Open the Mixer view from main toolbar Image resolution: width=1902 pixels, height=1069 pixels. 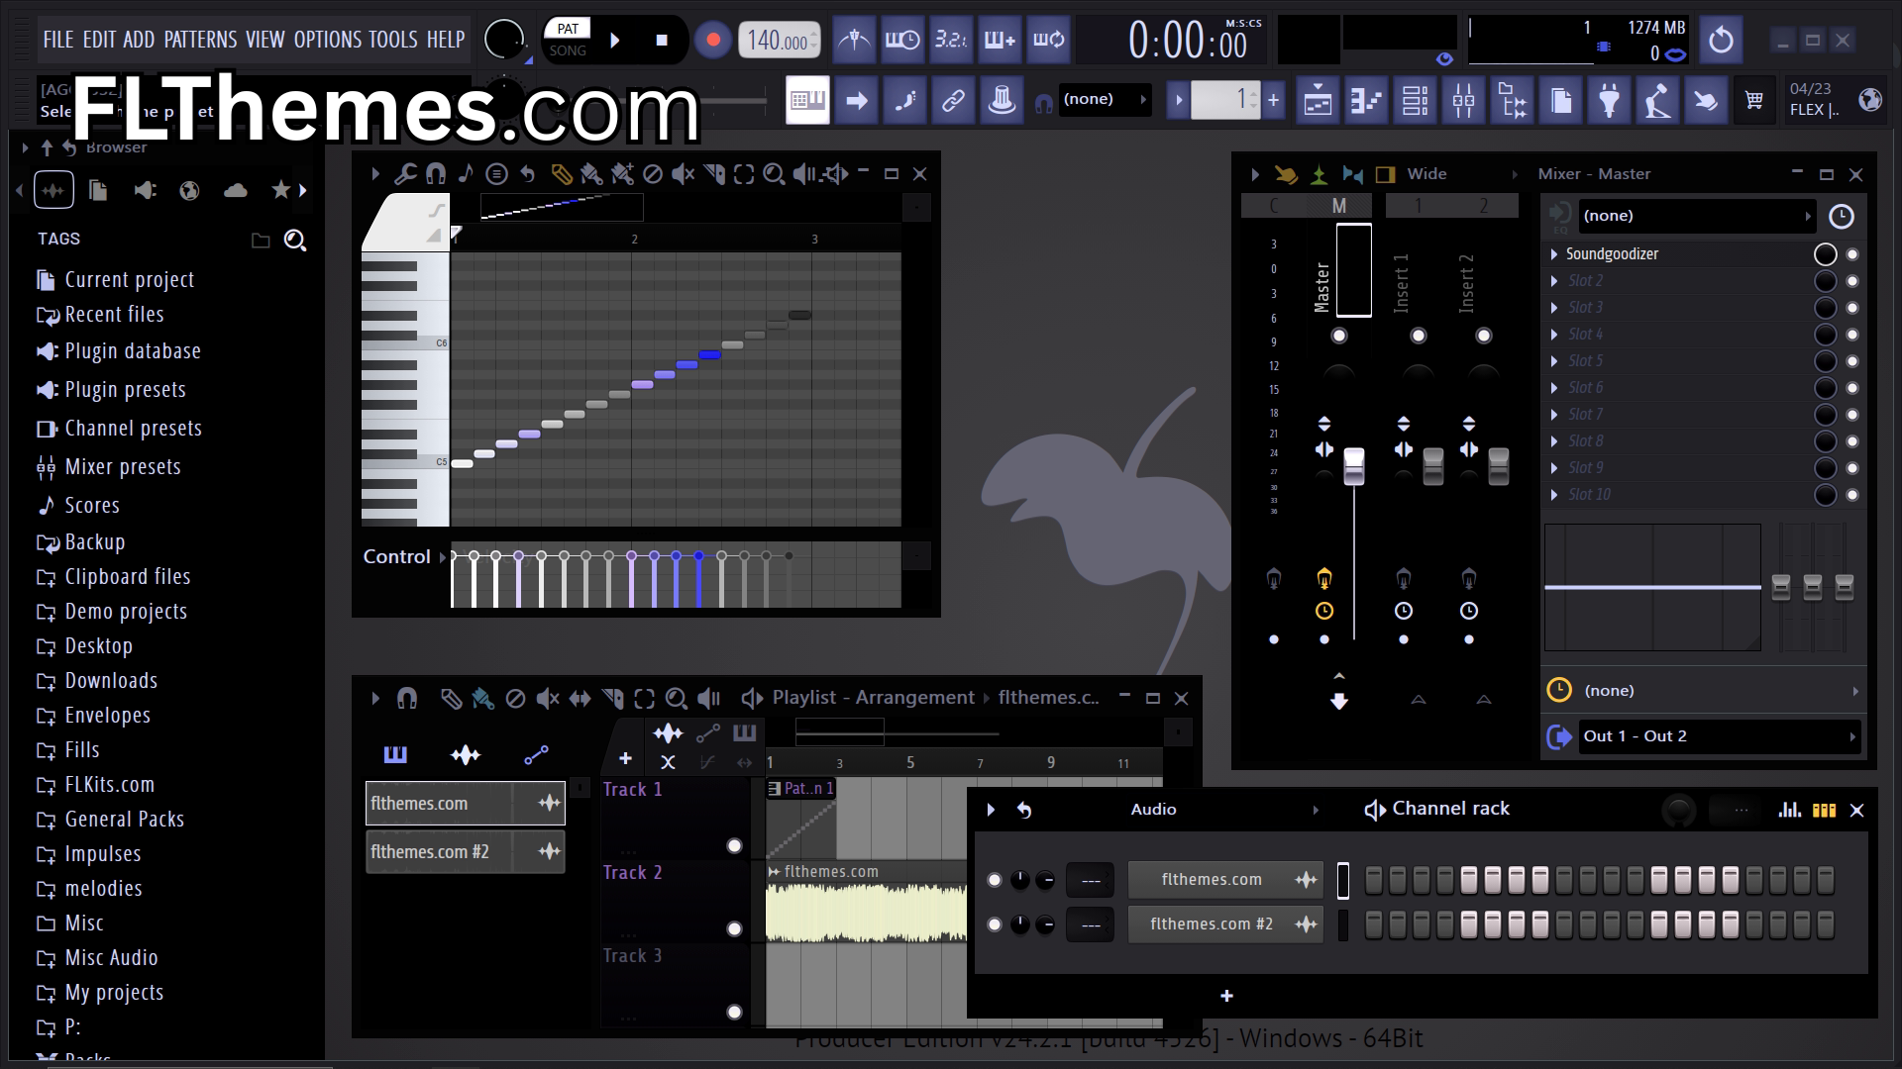pos(1464,100)
